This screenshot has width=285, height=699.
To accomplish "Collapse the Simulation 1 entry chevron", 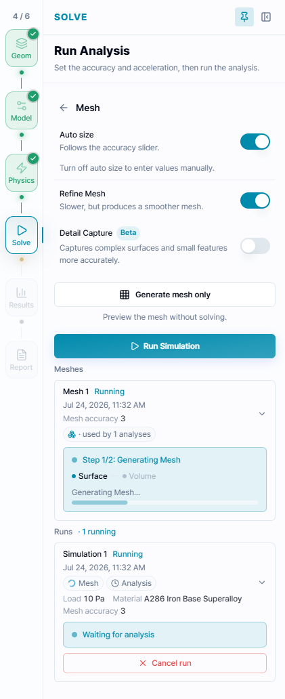I will coord(262,582).
